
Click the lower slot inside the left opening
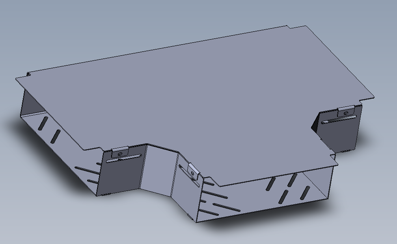click(55, 136)
